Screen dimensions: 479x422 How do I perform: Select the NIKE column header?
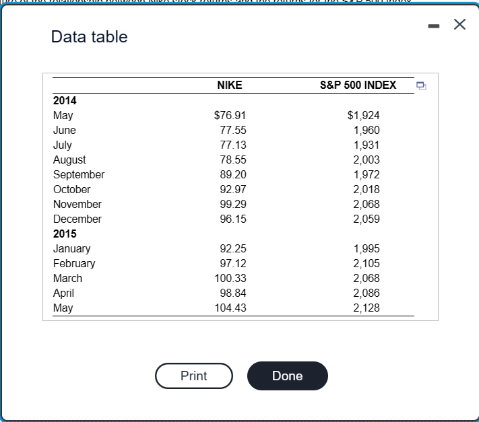[230, 85]
